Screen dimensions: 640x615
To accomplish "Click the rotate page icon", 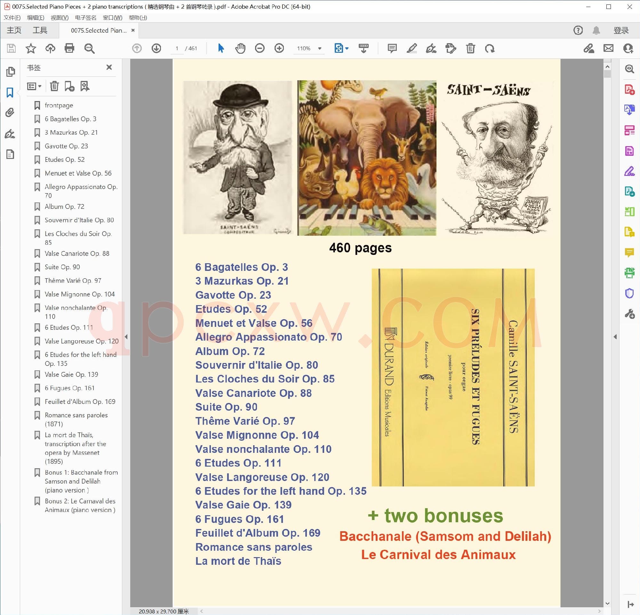I will (490, 48).
